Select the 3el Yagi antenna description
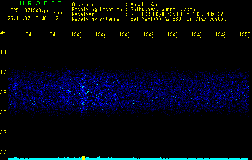 click(x=178, y=19)
